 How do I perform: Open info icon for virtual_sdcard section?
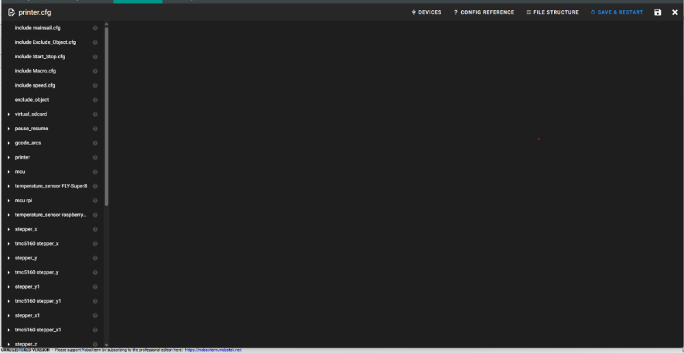point(95,114)
